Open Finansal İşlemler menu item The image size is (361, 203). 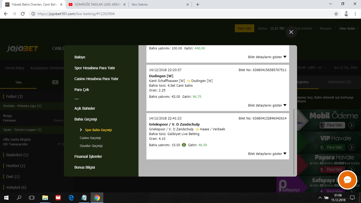pyautogui.click(x=88, y=156)
